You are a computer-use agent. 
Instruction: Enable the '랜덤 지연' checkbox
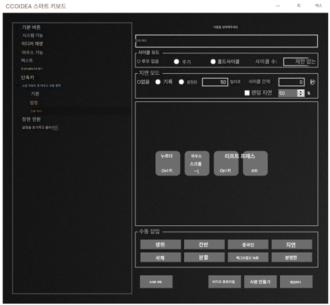point(247,93)
